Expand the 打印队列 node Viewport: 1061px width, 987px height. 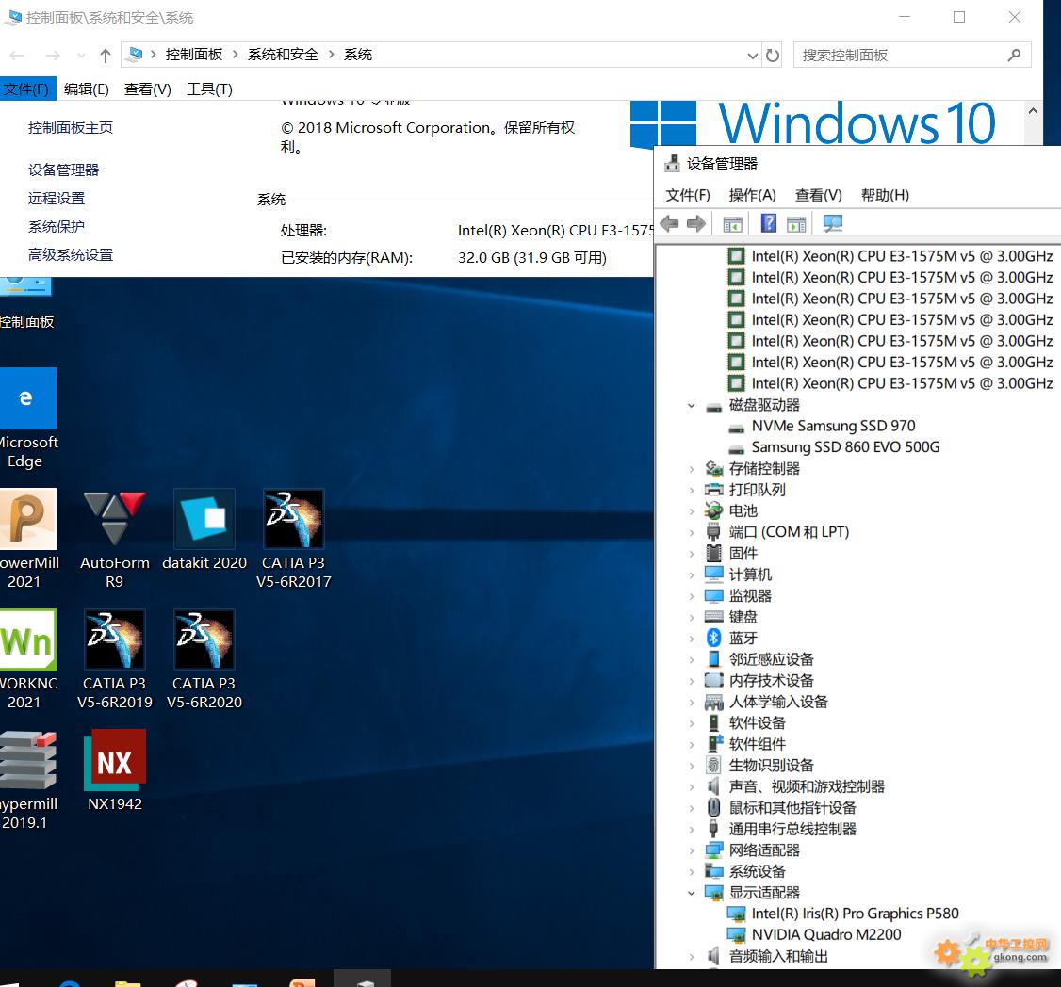click(691, 490)
